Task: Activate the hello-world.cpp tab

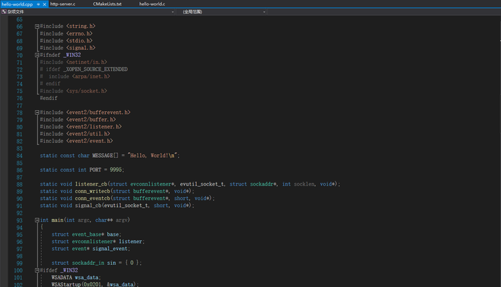Action: click(17, 4)
